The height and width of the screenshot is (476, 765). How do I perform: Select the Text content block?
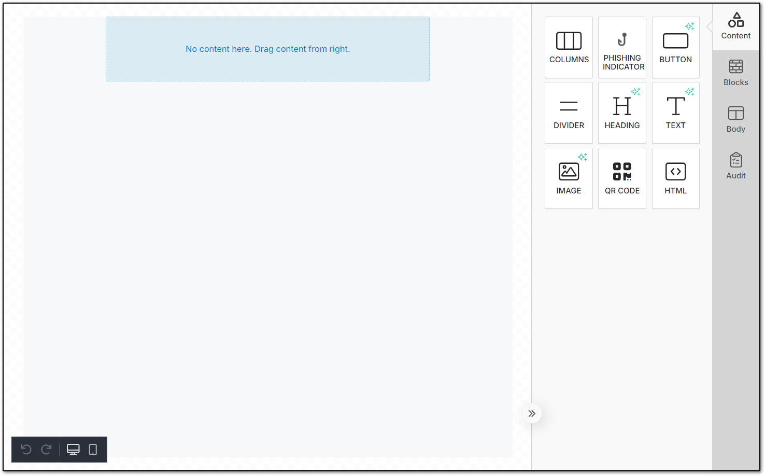[675, 113]
